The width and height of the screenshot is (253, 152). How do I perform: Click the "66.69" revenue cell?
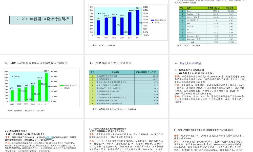tap(146, 76)
